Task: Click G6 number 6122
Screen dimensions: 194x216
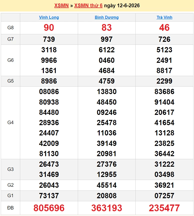Action: (x=107, y=50)
